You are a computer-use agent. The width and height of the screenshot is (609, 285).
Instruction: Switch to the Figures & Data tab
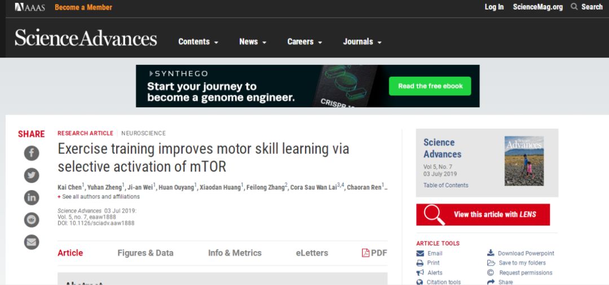pyautogui.click(x=145, y=253)
